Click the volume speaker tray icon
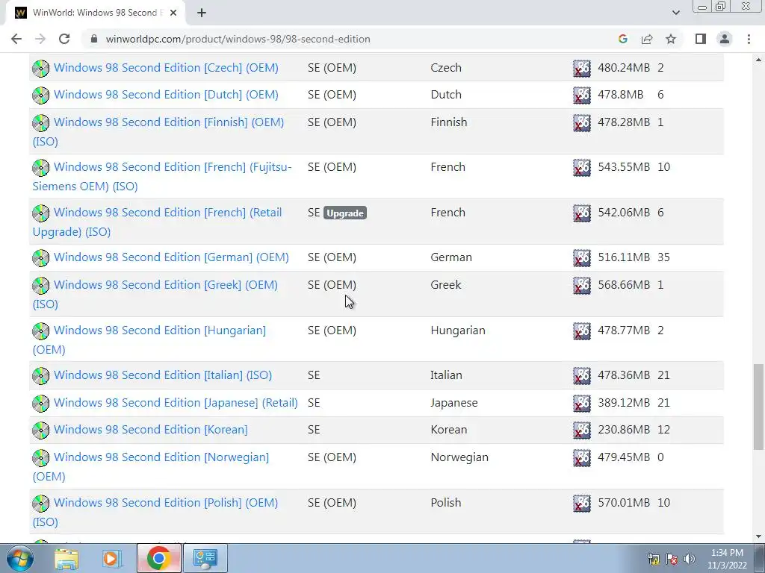765x573 pixels. pos(690,559)
